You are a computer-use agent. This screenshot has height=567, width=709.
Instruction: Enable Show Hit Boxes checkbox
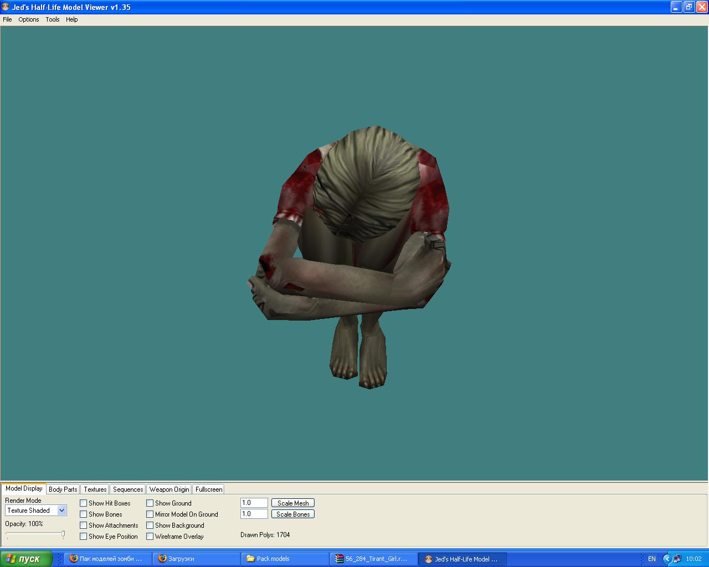click(84, 503)
